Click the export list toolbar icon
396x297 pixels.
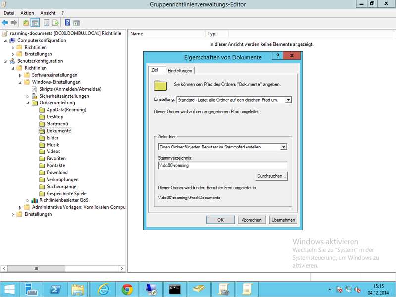[56, 22]
